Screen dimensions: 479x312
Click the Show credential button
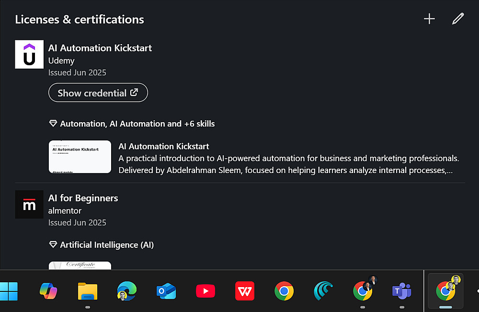point(98,93)
